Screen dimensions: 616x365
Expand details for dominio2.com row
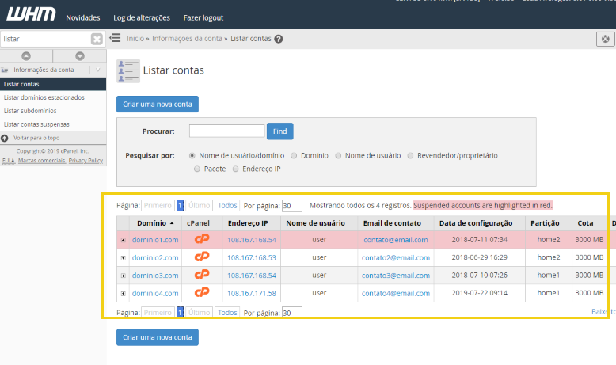tap(124, 258)
